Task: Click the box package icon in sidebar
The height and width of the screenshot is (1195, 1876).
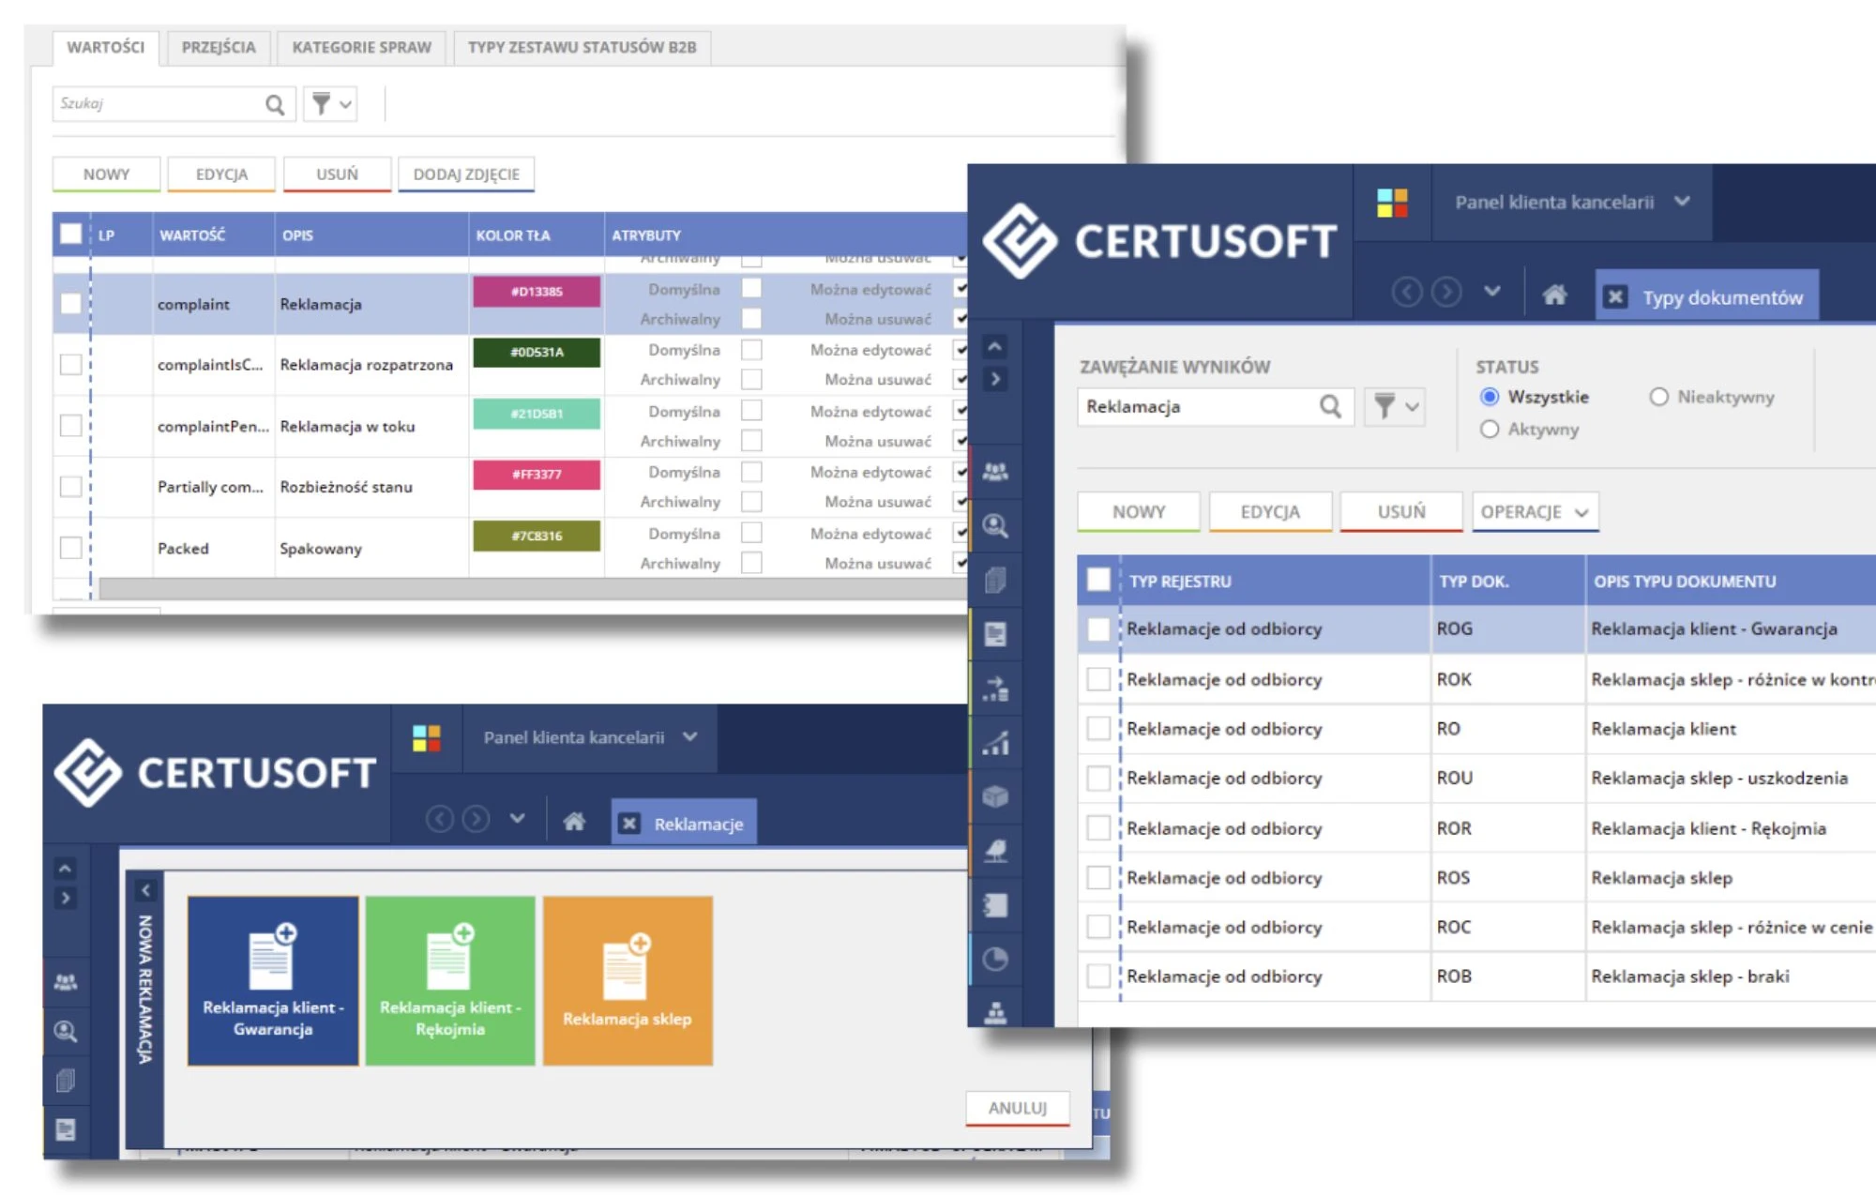Action: [995, 797]
